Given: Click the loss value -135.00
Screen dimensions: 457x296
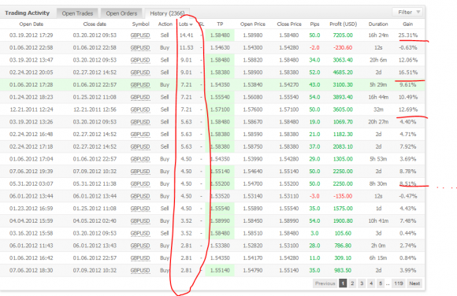Looking at the screenshot, I should point(343,196).
